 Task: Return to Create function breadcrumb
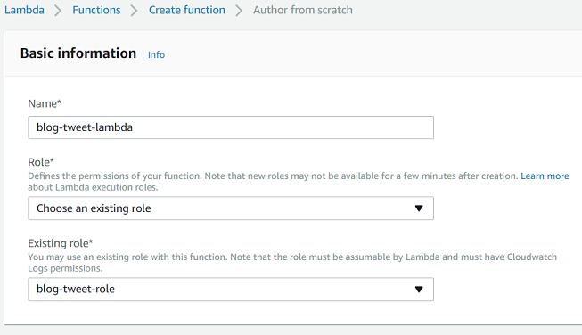186,10
